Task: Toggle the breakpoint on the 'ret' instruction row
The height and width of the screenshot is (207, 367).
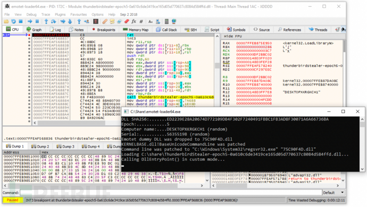Action: [x=29, y=35]
